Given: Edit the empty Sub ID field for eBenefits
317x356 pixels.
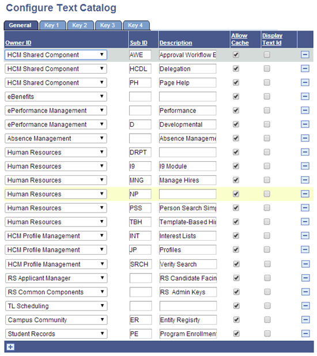Looking at the screenshot, I should (140, 97).
